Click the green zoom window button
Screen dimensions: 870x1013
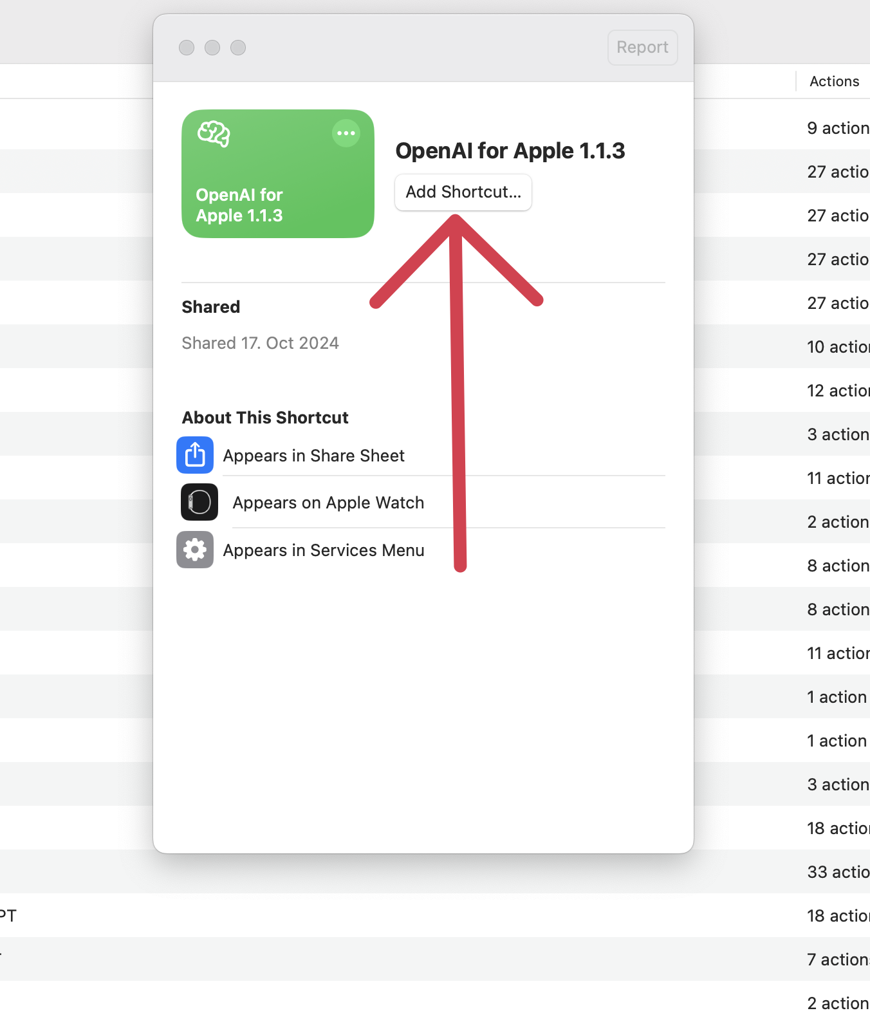(238, 48)
